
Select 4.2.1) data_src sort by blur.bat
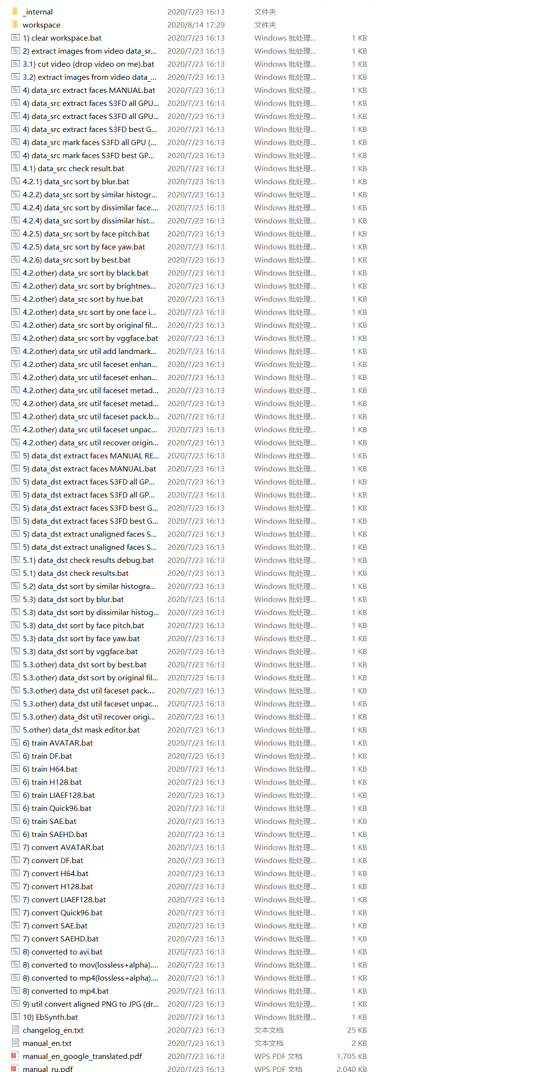[x=76, y=181]
